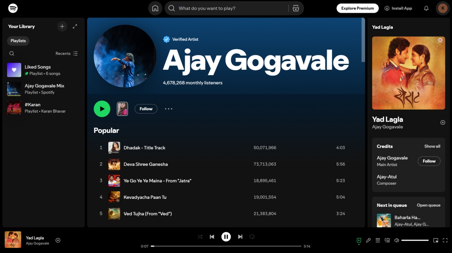This screenshot has width=452, height=253.
Task: Expand Your Library panel
Action: pos(75,26)
